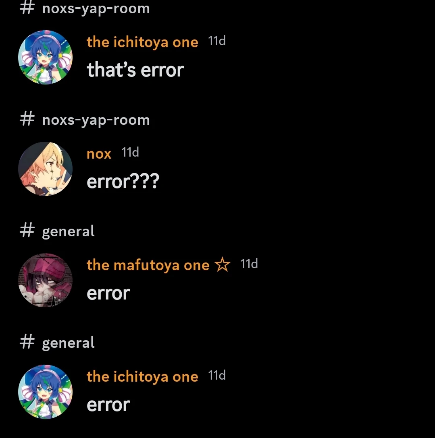Click hash icon above nox's message

tap(27, 119)
